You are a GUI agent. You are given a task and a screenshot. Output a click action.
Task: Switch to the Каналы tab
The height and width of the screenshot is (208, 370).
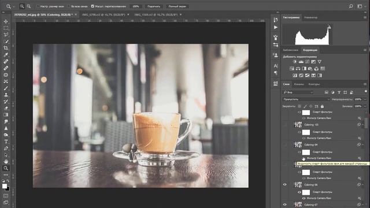coord(299,84)
